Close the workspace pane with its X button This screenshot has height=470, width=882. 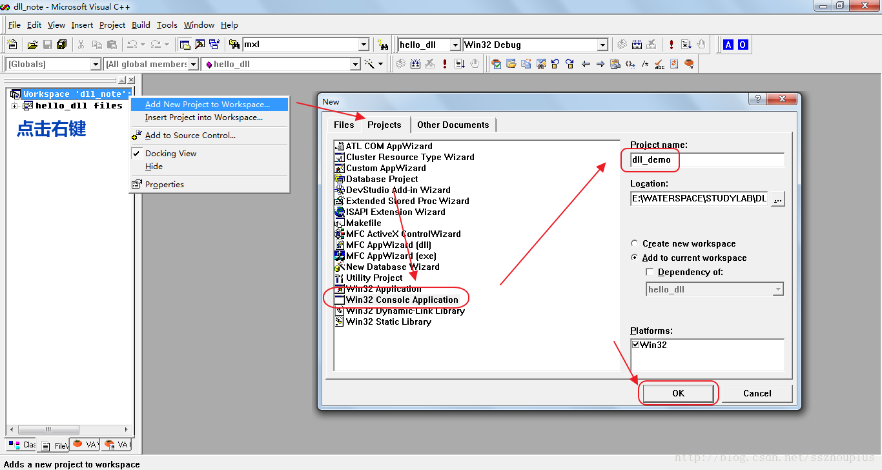(131, 80)
